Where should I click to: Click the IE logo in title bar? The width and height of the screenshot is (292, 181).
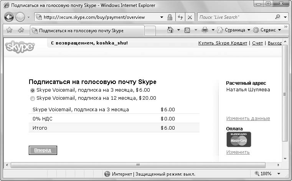[7, 5]
